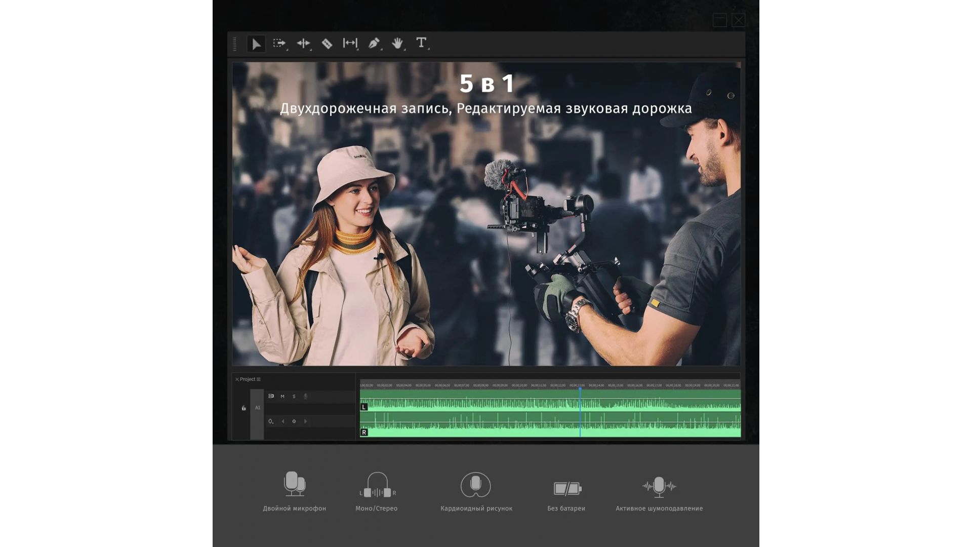Select the Pen tool
Image resolution: width=972 pixels, height=547 pixels.
[x=374, y=44]
